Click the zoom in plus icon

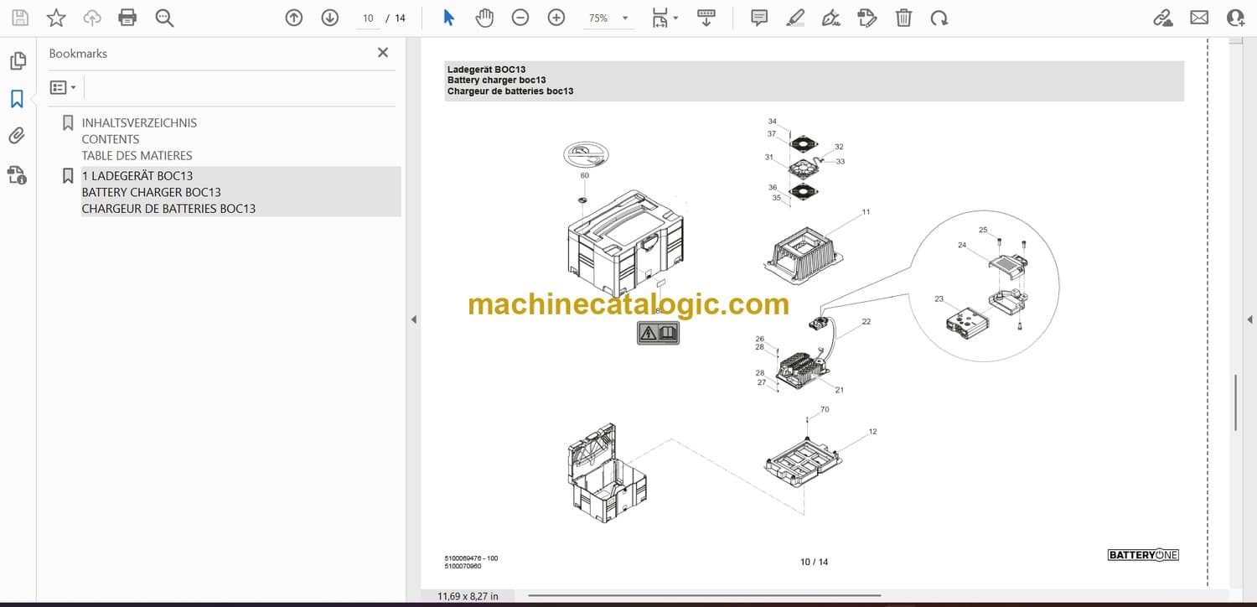tap(556, 18)
